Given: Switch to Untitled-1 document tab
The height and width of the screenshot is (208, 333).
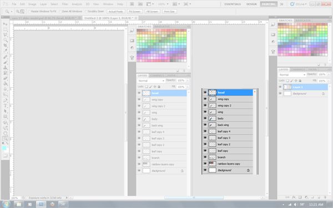Looking at the screenshot, I should pos(109,18).
